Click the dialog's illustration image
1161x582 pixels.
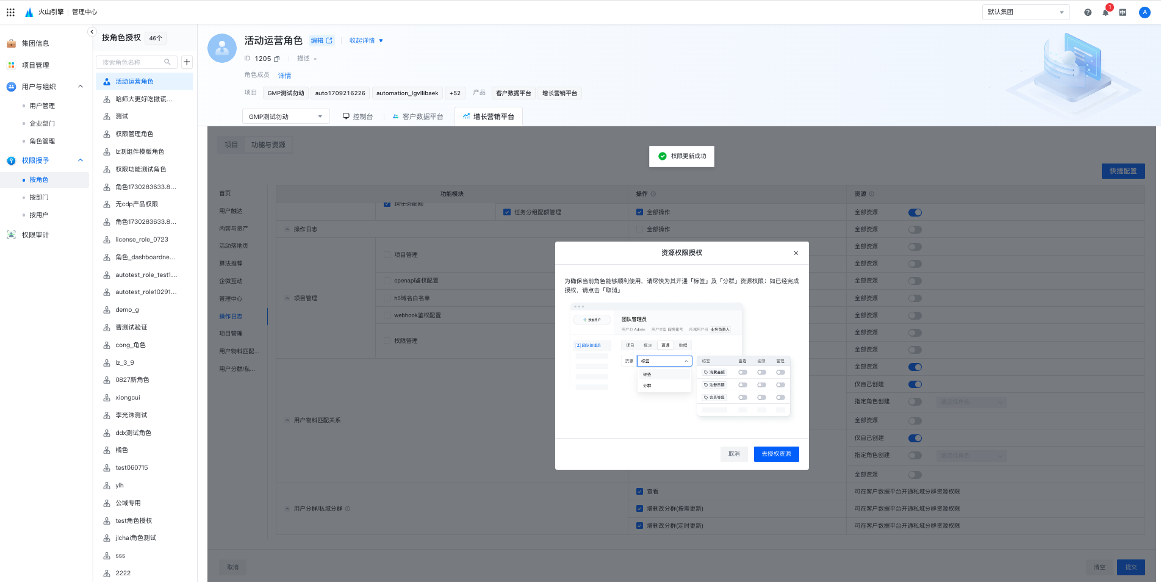click(681, 361)
